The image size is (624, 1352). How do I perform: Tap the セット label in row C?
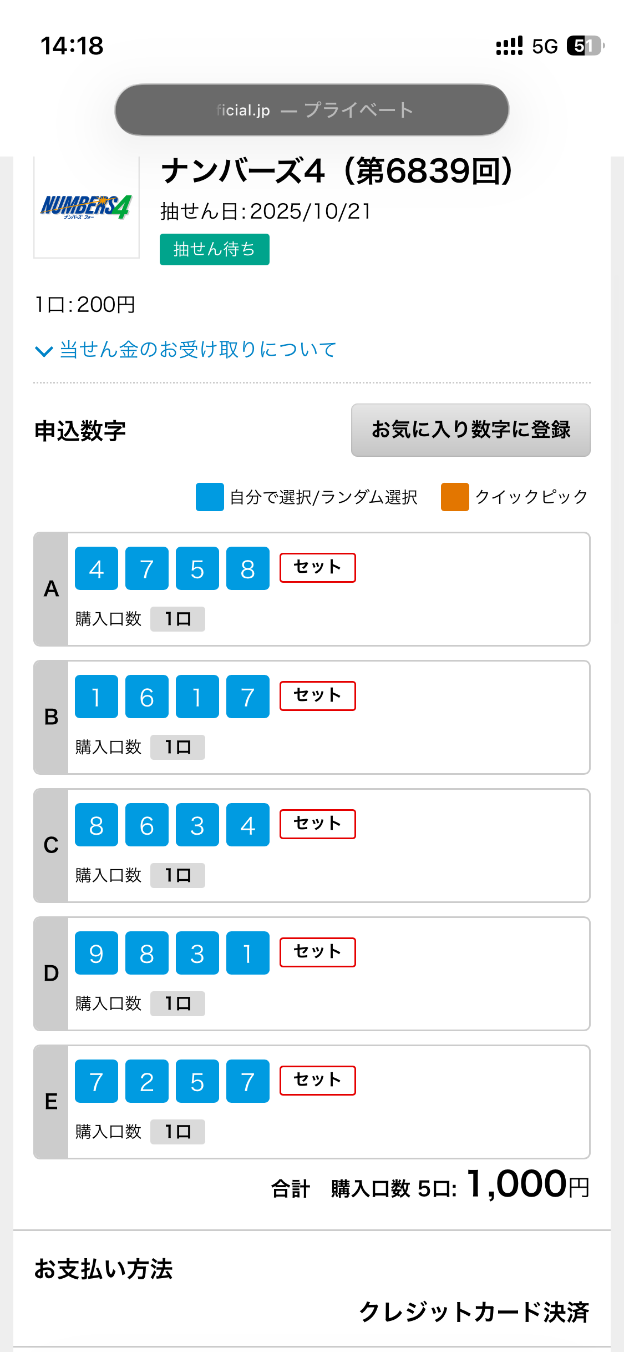pos(317,824)
